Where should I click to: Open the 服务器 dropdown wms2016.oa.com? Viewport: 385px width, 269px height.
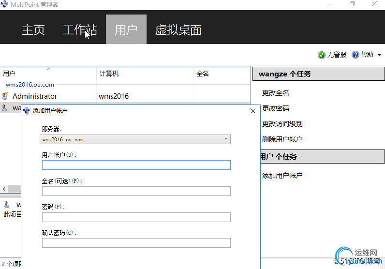coord(135,139)
